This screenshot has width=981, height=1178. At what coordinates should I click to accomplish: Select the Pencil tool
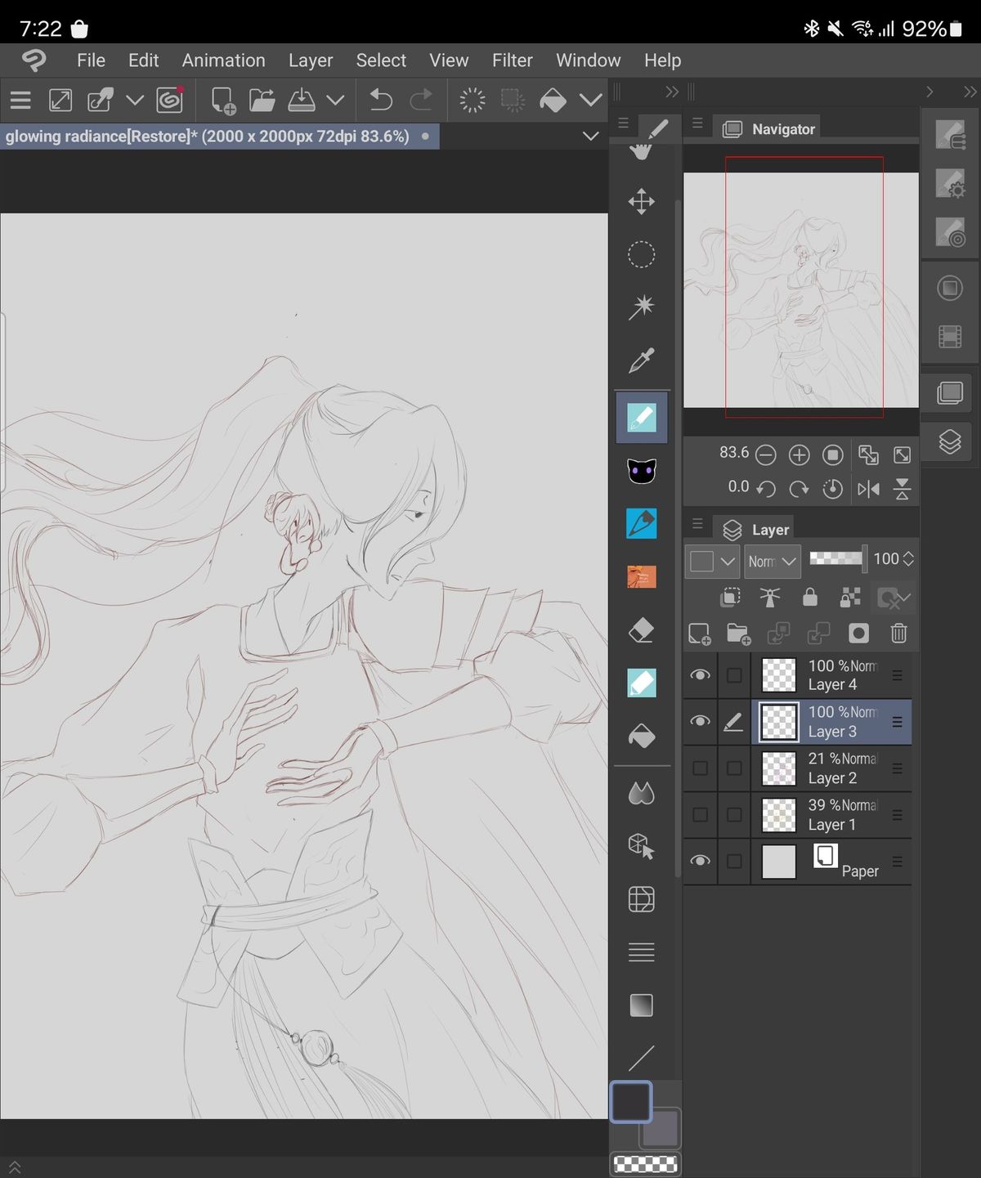coord(641,417)
